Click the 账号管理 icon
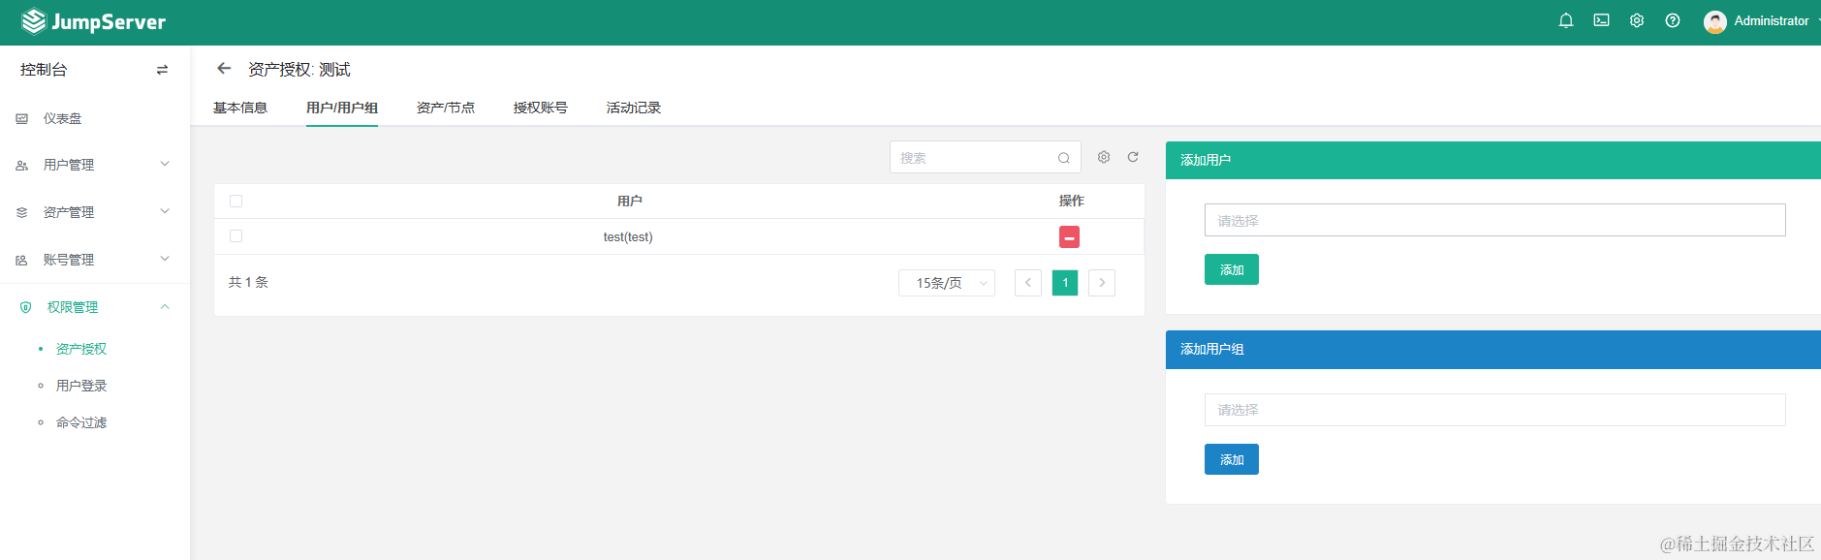Screen dimensions: 1821x560 [x=21, y=260]
